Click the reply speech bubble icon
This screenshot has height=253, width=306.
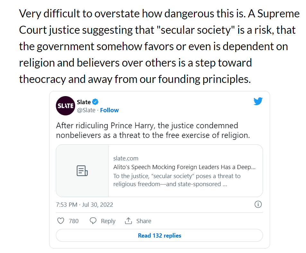click(x=93, y=221)
